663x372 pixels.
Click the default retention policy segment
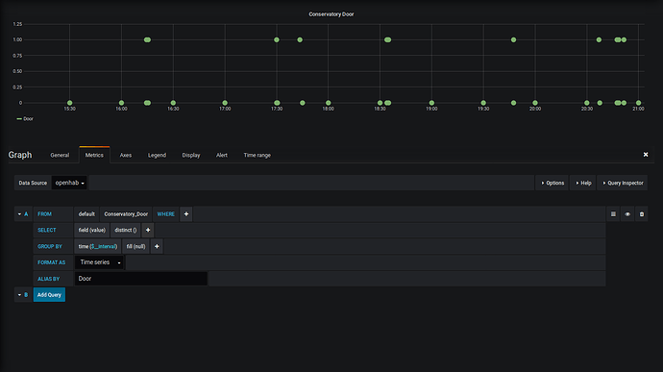[86, 214]
